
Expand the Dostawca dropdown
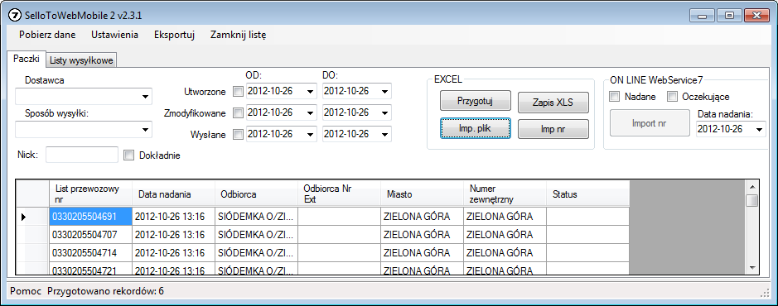145,96
